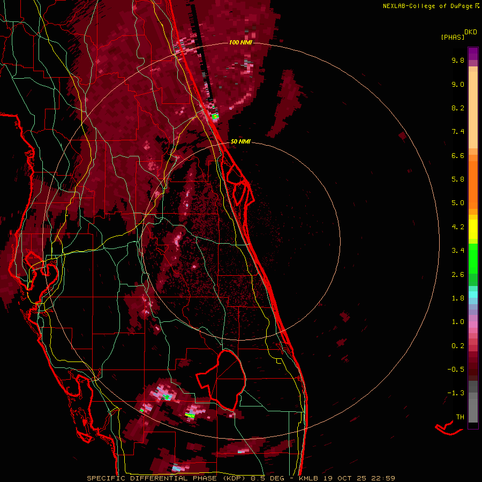Click the 7.4 scale value

[458, 132]
